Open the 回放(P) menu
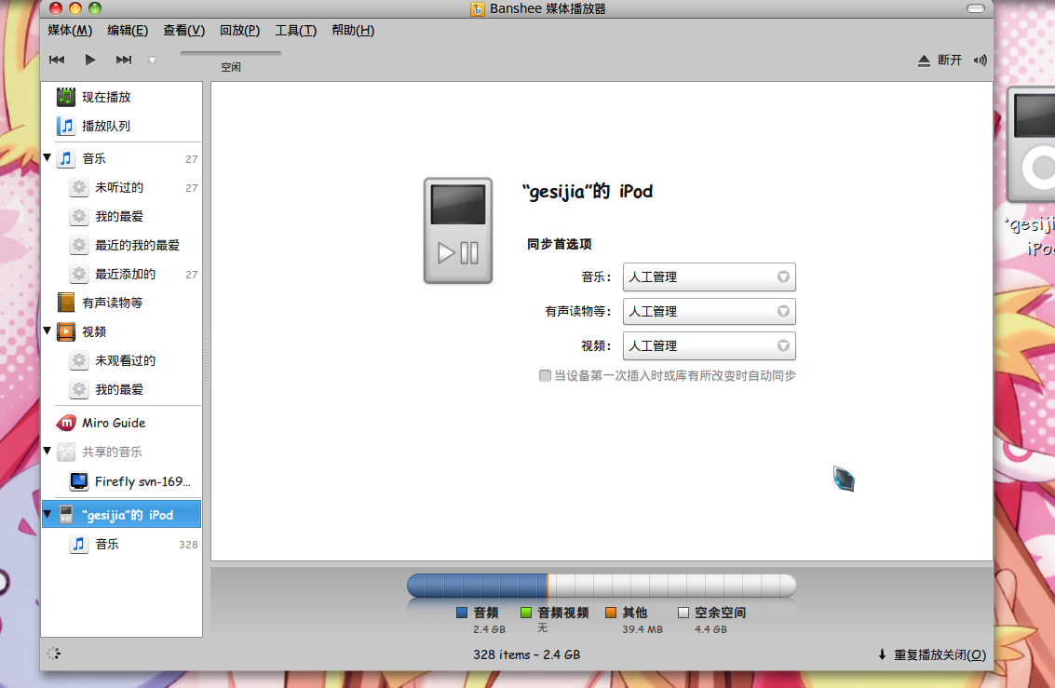 click(x=239, y=31)
